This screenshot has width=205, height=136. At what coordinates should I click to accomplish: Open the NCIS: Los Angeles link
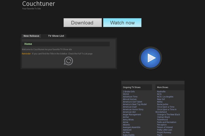(x=165, y=97)
